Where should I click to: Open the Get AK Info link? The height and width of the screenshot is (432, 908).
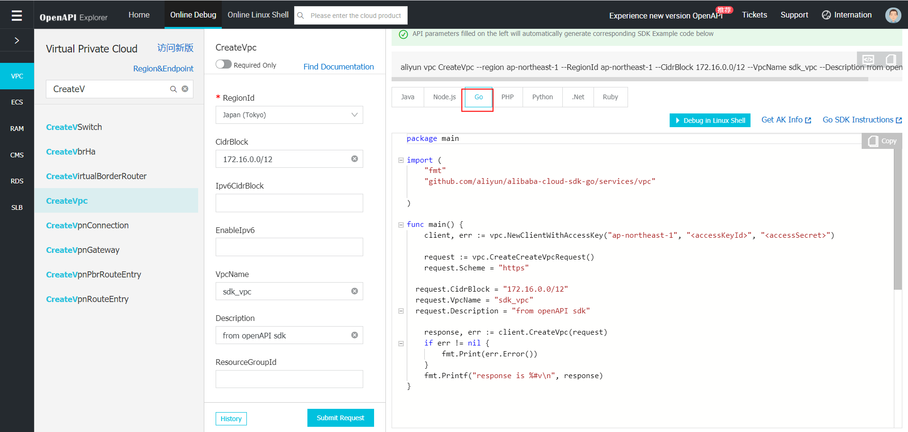click(786, 120)
